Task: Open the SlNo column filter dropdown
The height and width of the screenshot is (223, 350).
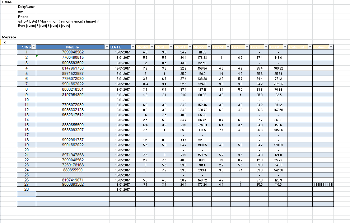Action: 34,47
